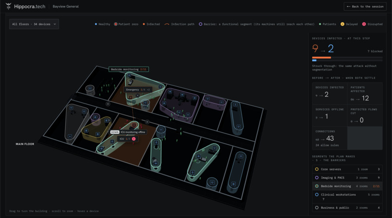Click Back to the session button
This screenshot has height=218, width=392.
(x=365, y=6)
